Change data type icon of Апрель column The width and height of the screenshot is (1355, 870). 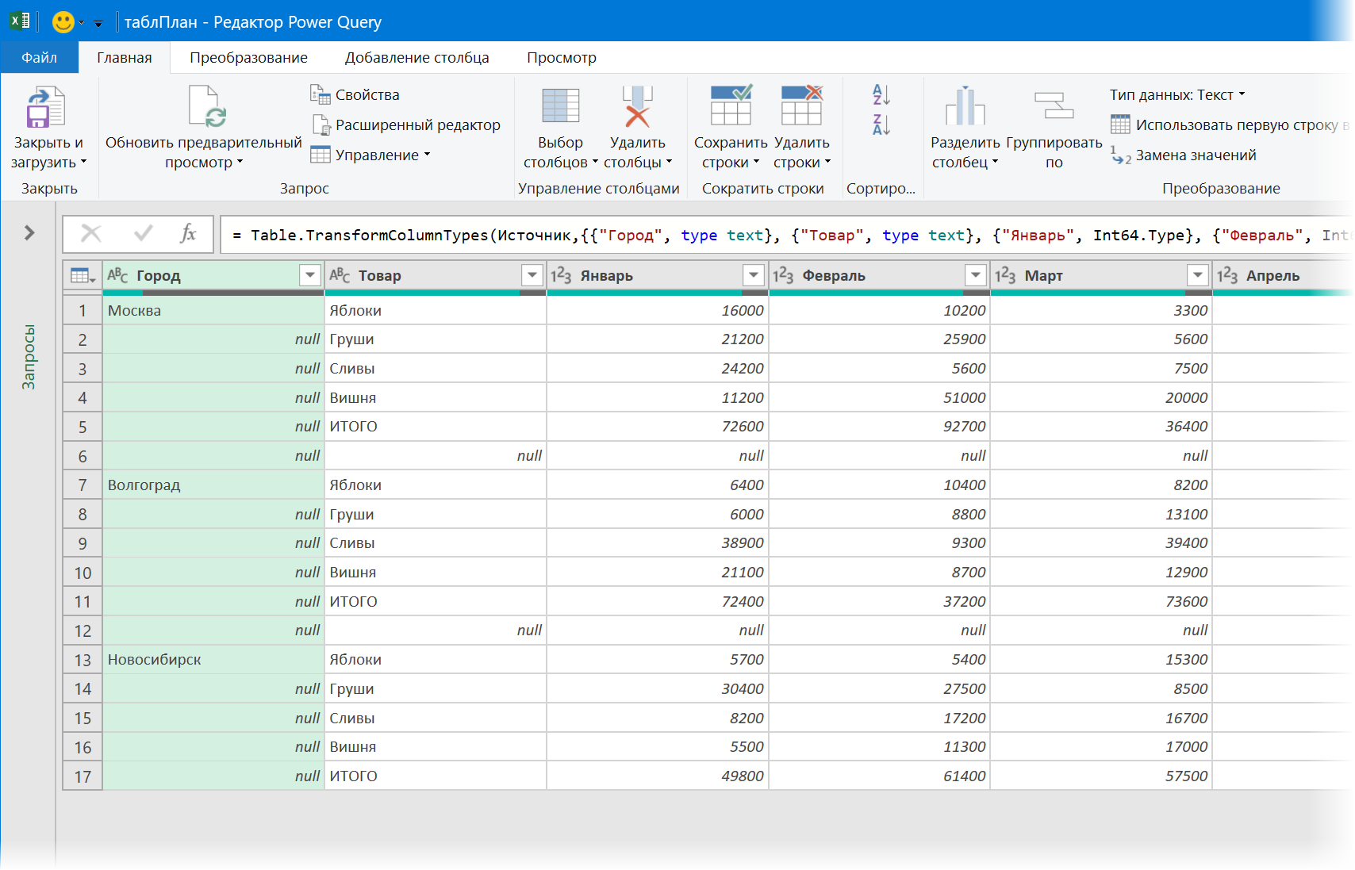pyautogui.click(x=1227, y=275)
